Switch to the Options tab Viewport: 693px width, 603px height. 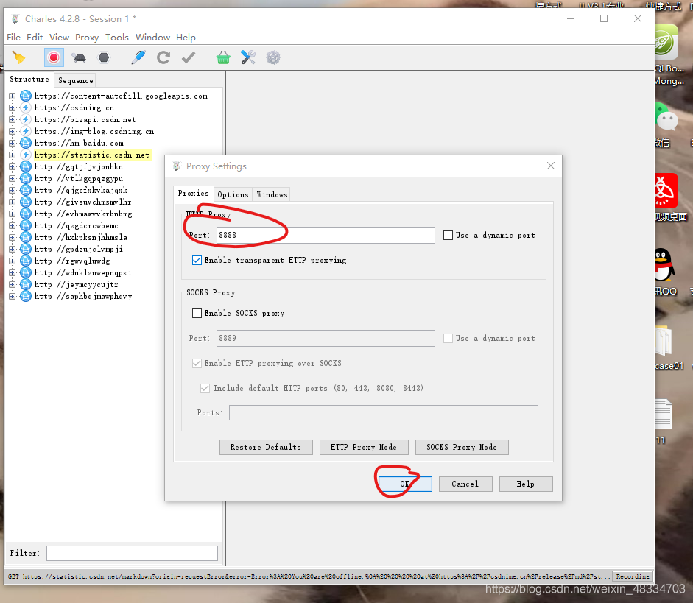pos(233,194)
